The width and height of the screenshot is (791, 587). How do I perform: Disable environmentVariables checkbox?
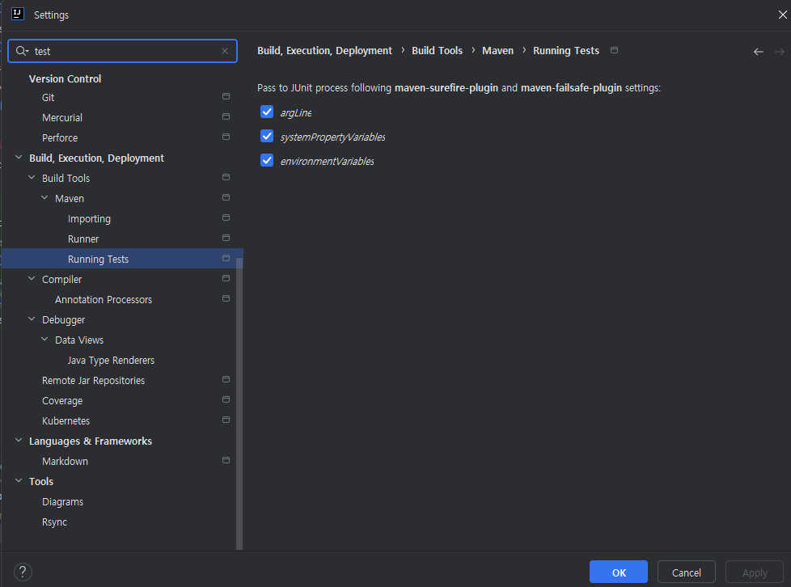tap(267, 160)
